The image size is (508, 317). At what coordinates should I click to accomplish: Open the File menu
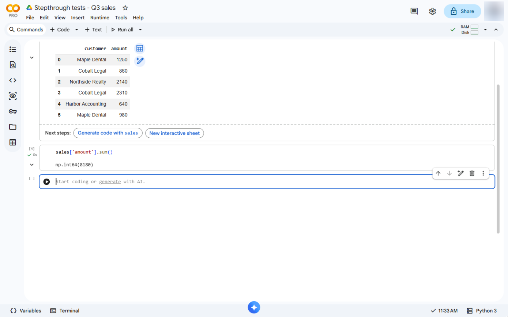[30, 18]
